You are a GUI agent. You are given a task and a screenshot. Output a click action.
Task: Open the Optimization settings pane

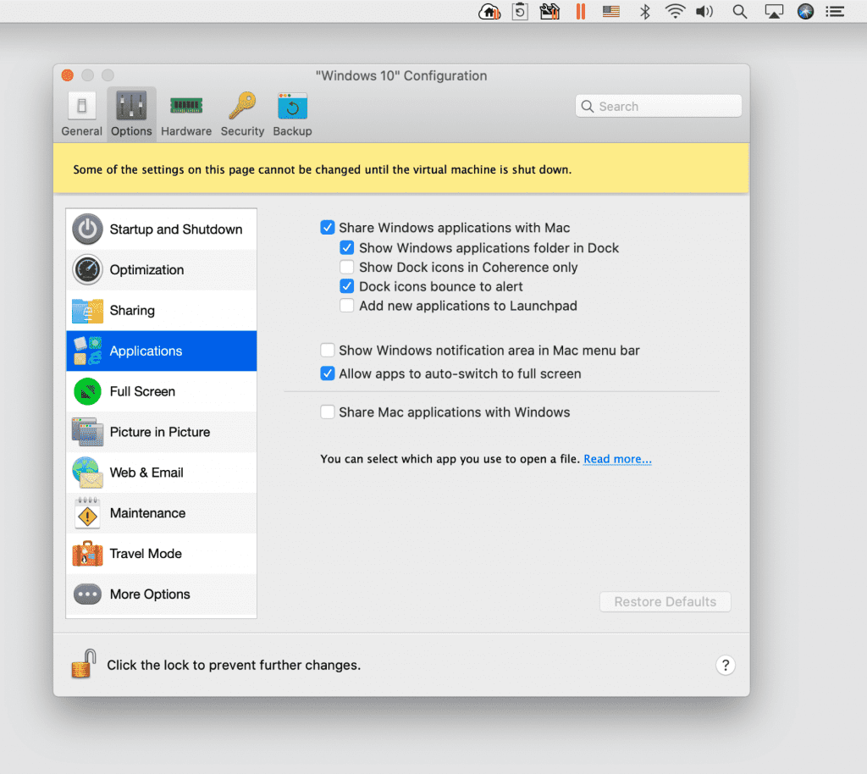(161, 270)
